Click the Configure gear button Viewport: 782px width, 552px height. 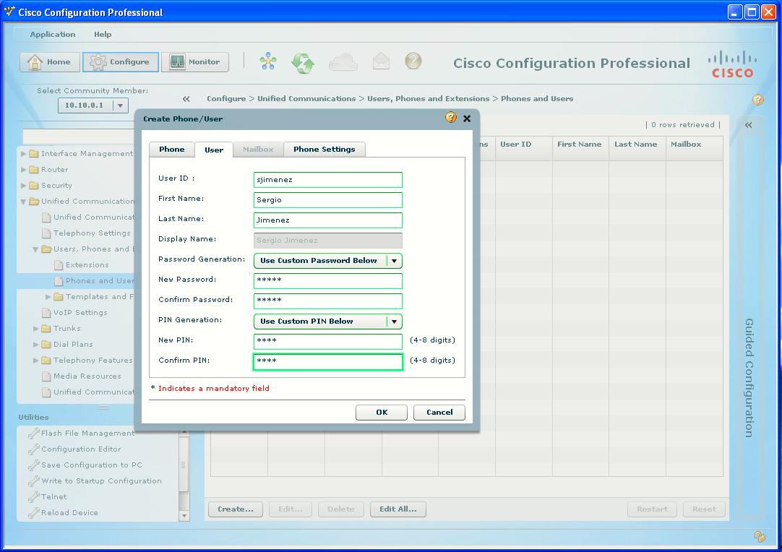pyautogui.click(x=120, y=62)
